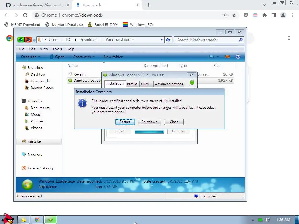
Task: Toggle the Chrome side panel icon
Action: (274, 15)
